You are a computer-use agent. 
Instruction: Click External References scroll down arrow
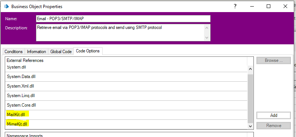tap(250, 126)
